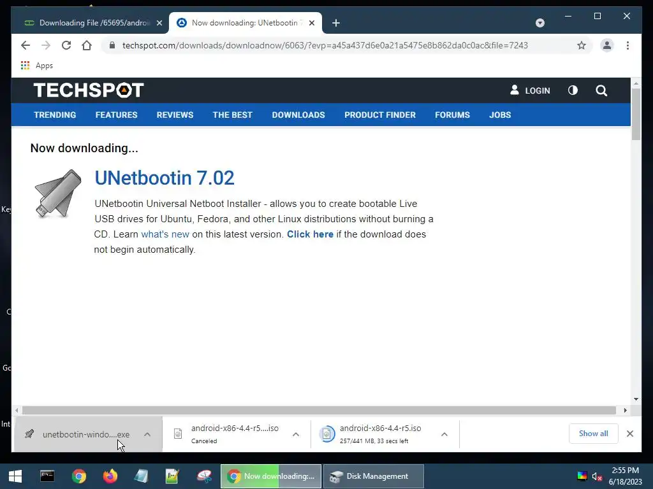Open the Windows Start menu

pyautogui.click(x=15, y=476)
